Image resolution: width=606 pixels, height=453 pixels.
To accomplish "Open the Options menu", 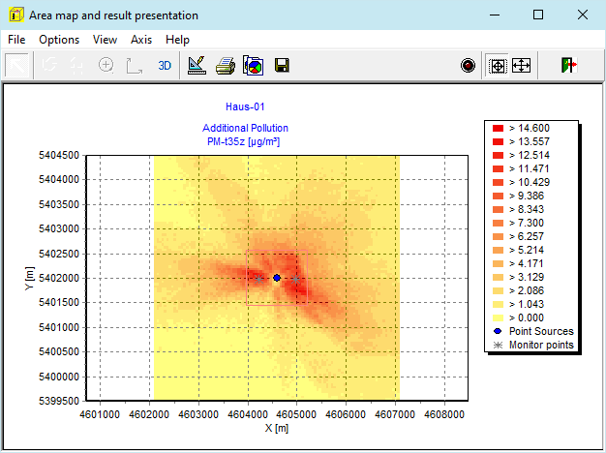I will (59, 40).
